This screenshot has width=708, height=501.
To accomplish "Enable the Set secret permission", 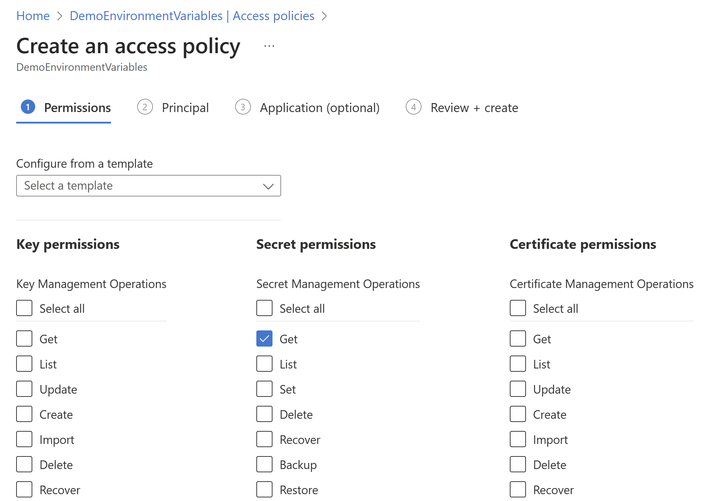I will [x=264, y=389].
